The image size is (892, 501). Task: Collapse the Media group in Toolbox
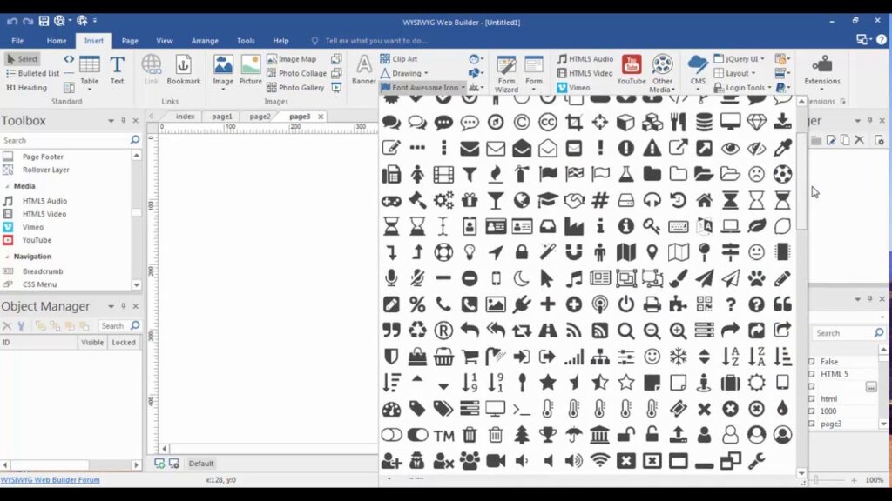coord(7,186)
